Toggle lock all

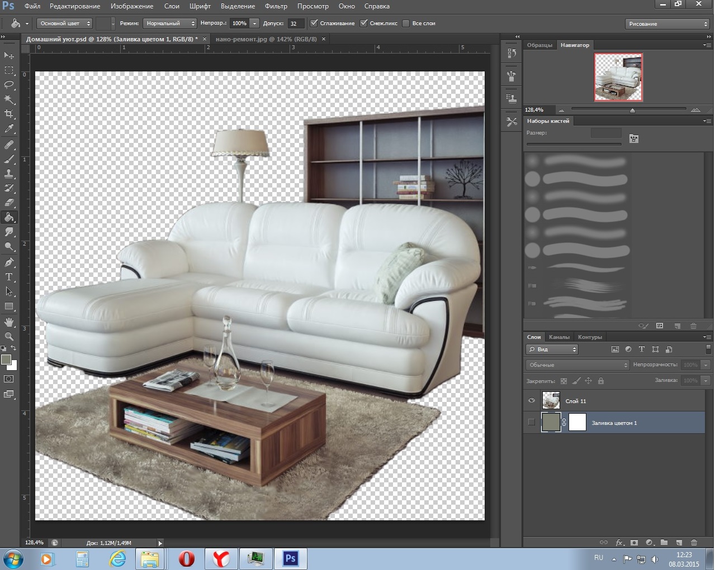(601, 381)
